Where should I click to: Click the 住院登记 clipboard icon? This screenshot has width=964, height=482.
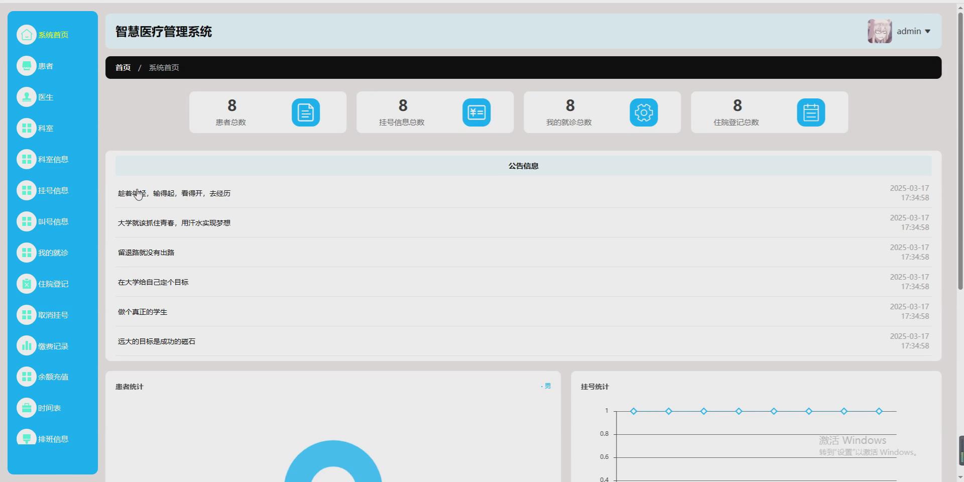coord(27,284)
